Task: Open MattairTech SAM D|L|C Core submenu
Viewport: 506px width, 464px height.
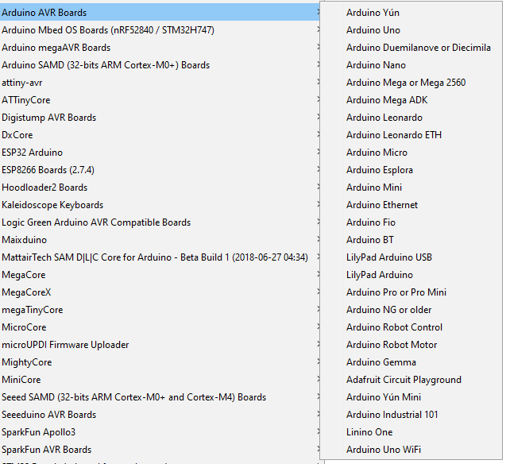Action: (x=160, y=257)
